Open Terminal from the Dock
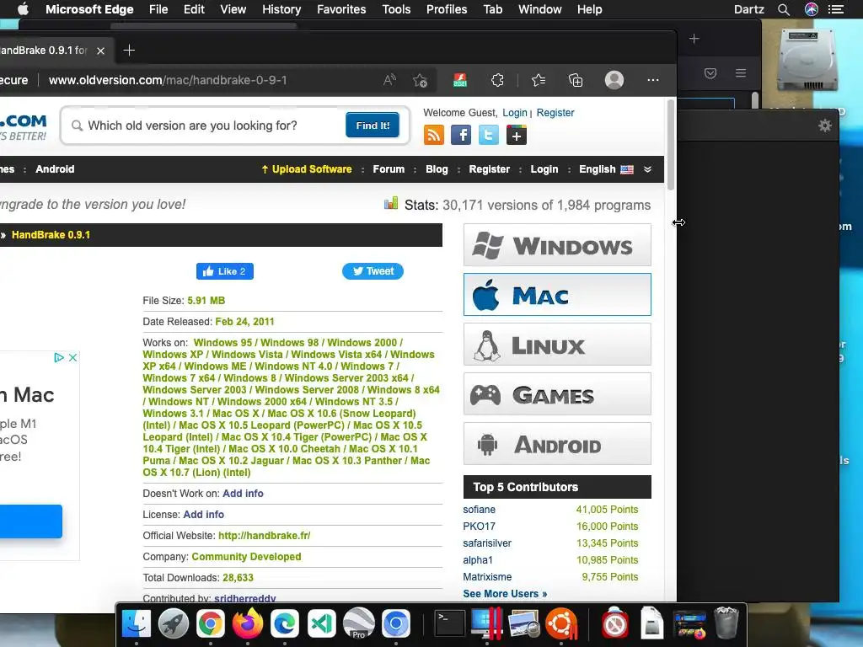The height and width of the screenshot is (647, 863). click(x=450, y=623)
